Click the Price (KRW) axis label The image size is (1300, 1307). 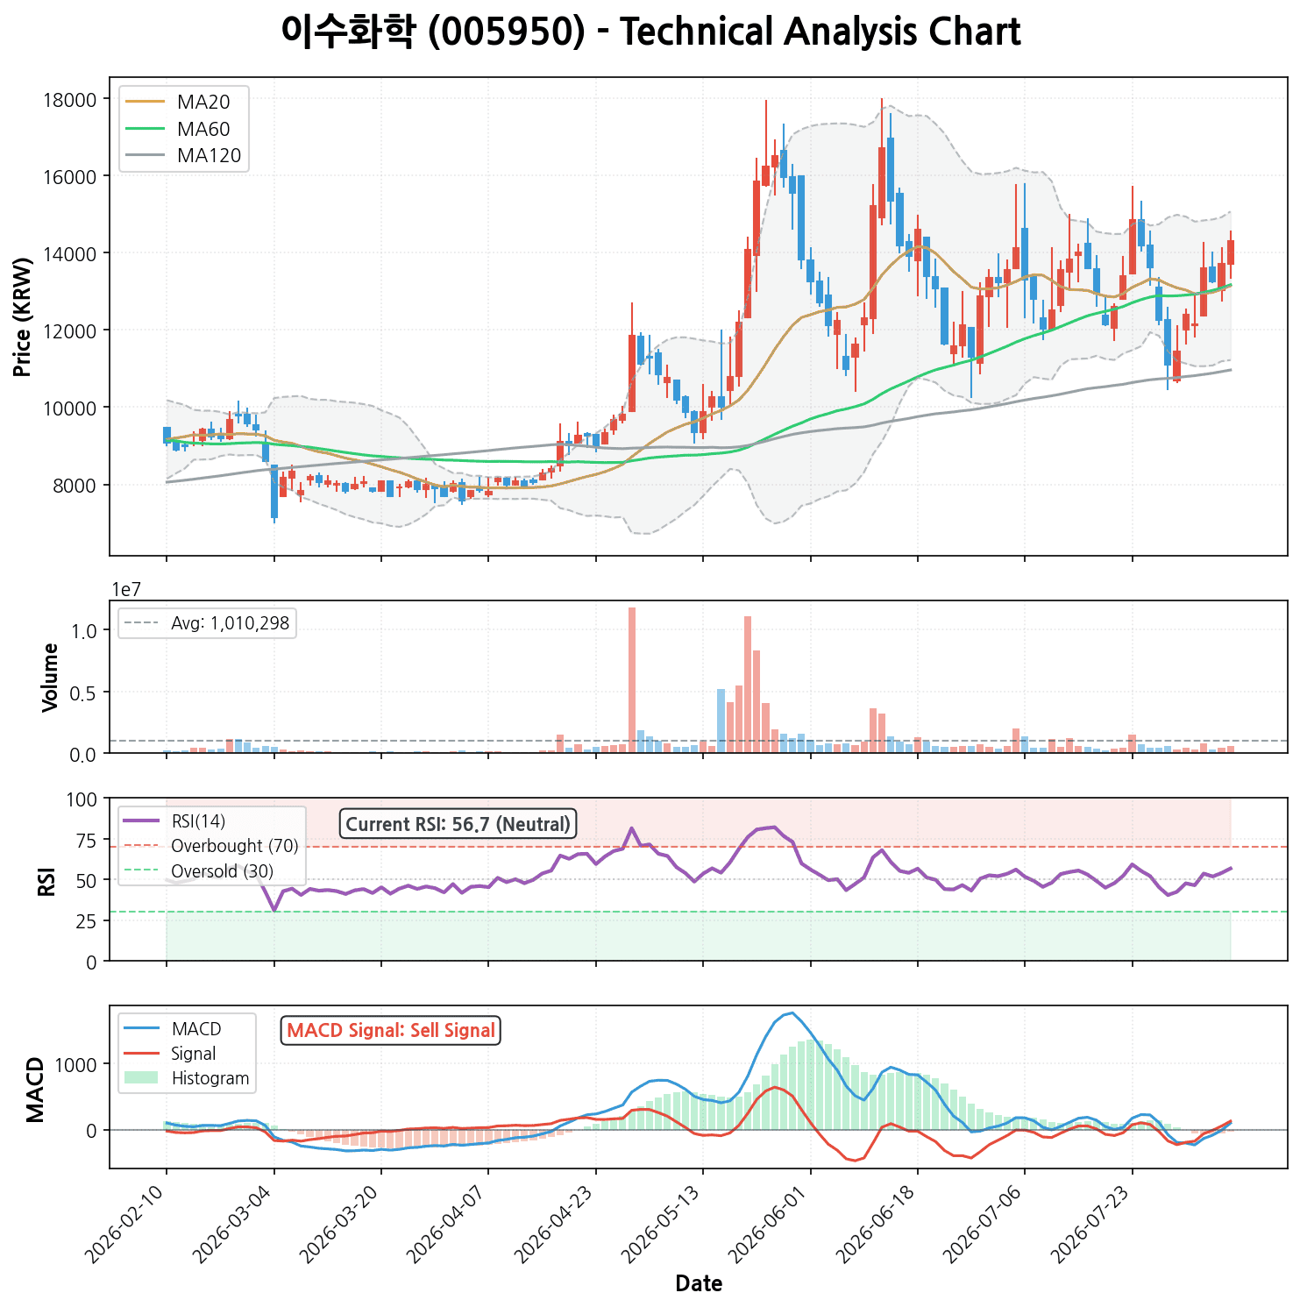(24, 316)
